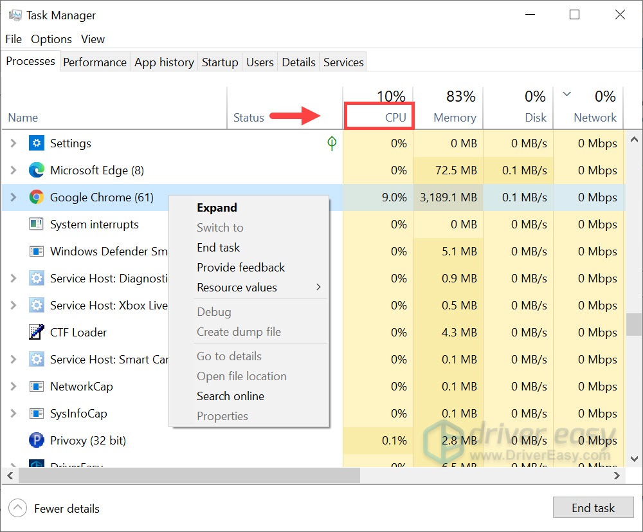Click the Windows Defender process icon
The width and height of the screenshot is (643, 532).
(x=37, y=252)
